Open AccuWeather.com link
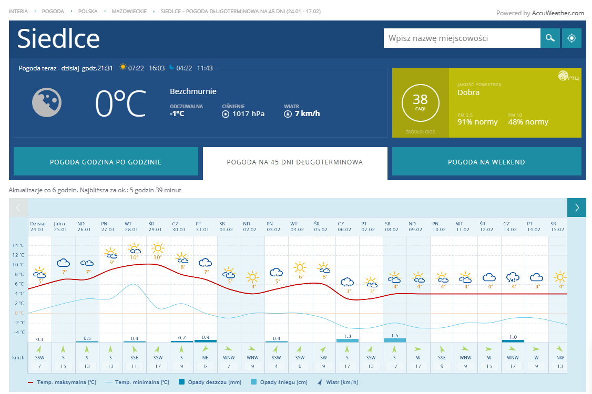The width and height of the screenshot is (592, 394). click(558, 13)
